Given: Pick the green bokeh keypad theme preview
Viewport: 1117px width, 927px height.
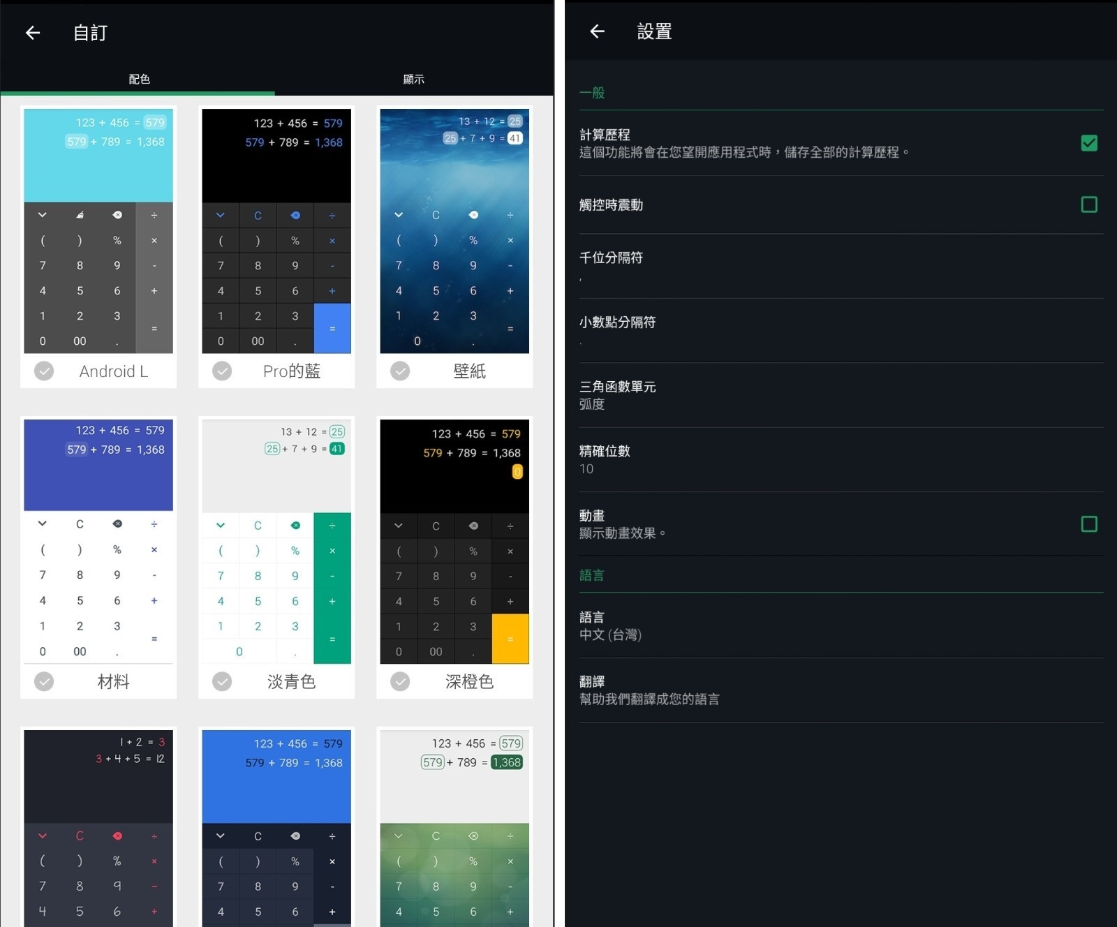Looking at the screenshot, I should pyautogui.click(x=454, y=829).
